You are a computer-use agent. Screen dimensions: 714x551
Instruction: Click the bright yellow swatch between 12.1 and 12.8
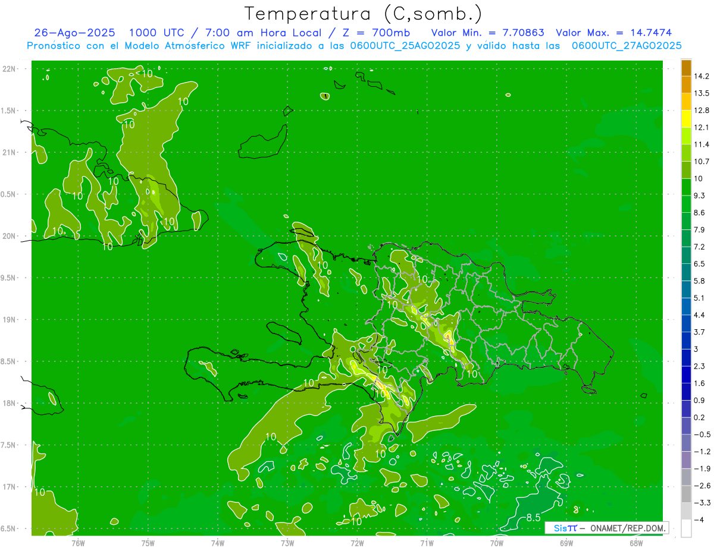686,119
